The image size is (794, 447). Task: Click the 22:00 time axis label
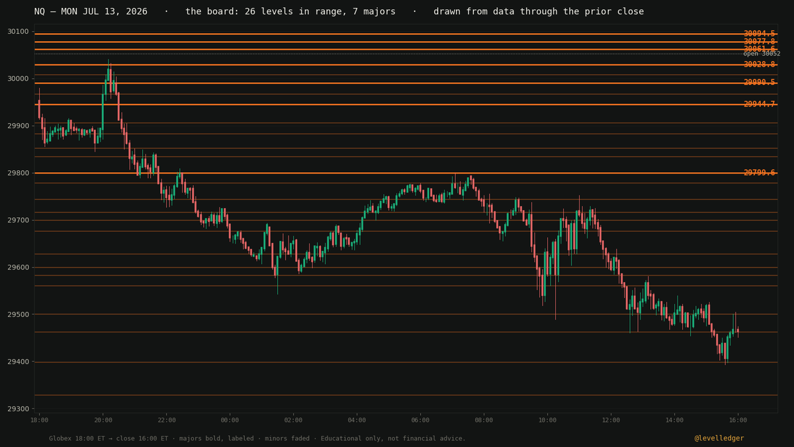click(x=166, y=420)
